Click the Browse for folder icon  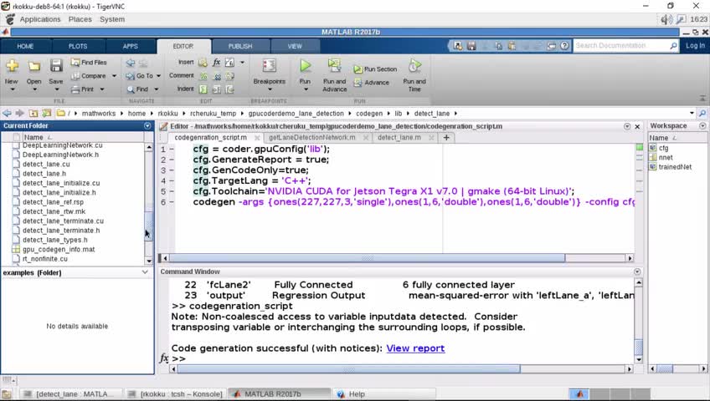pyautogui.click(x=46, y=114)
